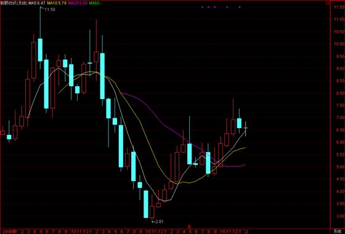Select the purple MA20 5.09 label
The height and width of the screenshot is (234, 345).
point(78,3)
